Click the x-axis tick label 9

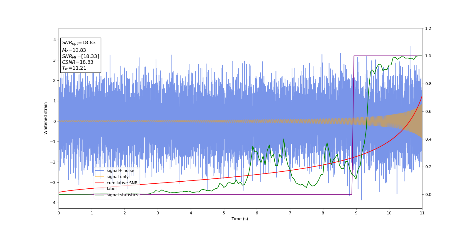(356, 213)
